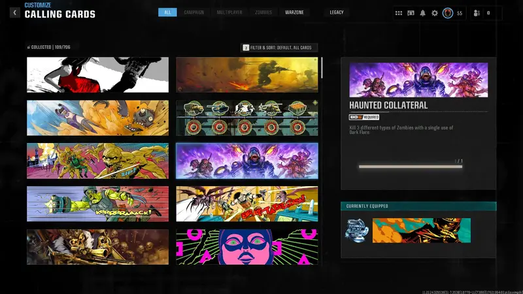Choose the KRRRRAAACK comic calling card
The image size is (523, 294).
(97, 204)
